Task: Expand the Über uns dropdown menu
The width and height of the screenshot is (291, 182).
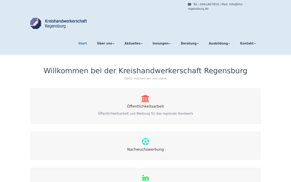Action: [105, 44]
